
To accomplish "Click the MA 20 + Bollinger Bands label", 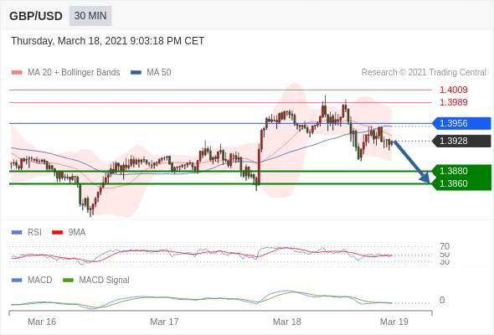I will [74, 73].
